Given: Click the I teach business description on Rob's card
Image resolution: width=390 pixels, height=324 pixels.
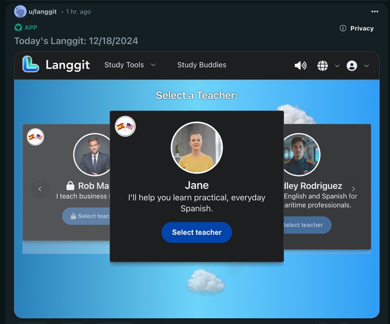Looking at the screenshot, I should coord(83,196).
